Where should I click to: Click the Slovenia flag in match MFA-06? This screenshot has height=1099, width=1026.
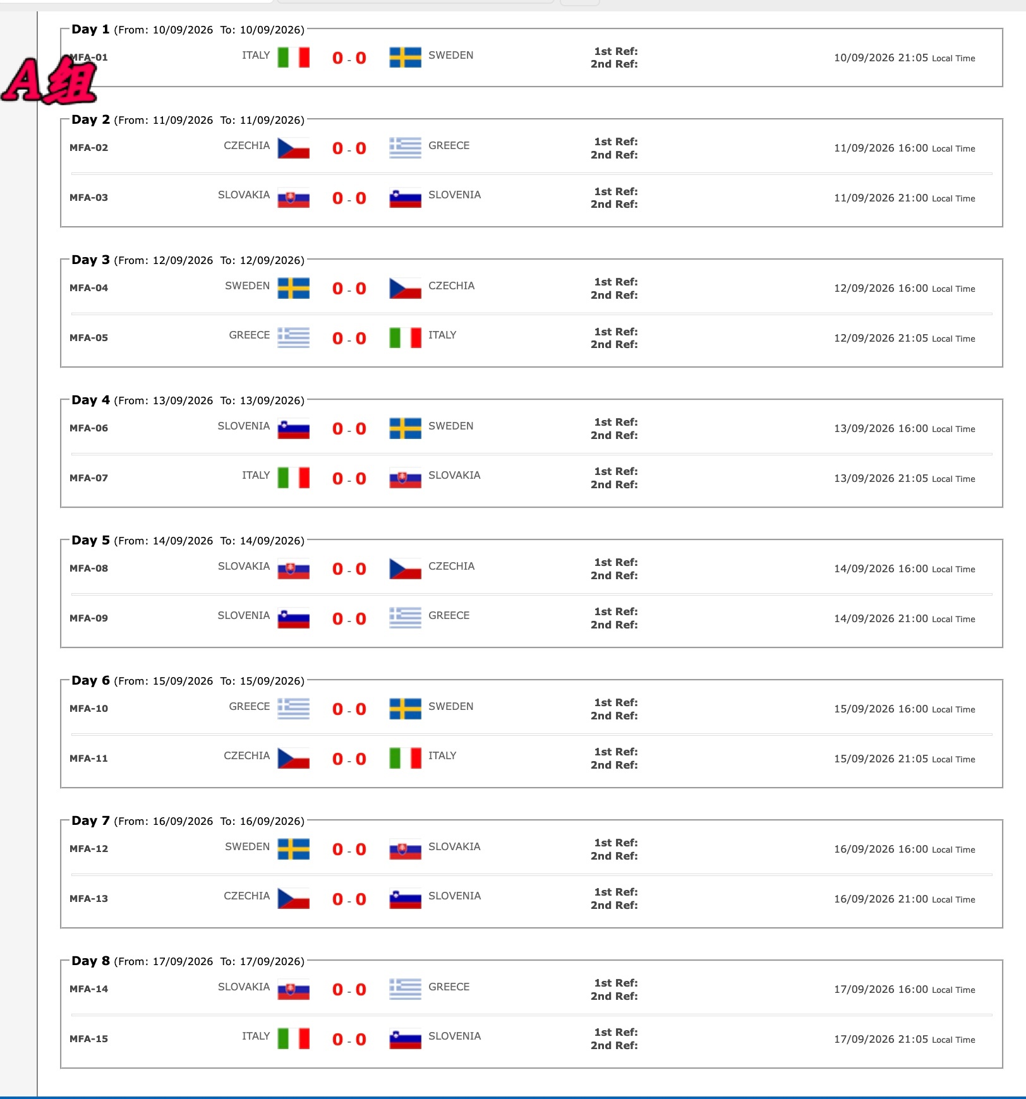294,428
